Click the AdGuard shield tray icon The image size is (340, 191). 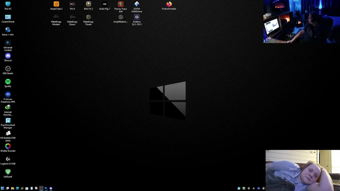[244, 188]
